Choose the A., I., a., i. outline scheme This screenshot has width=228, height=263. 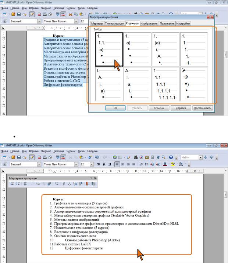pyautogui.click(x=138, y=84)
